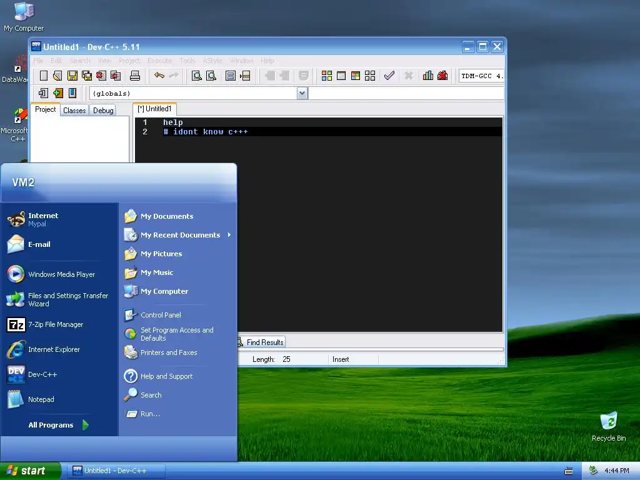Click on line 2 '# idont know c+++'

pos(205,131)
